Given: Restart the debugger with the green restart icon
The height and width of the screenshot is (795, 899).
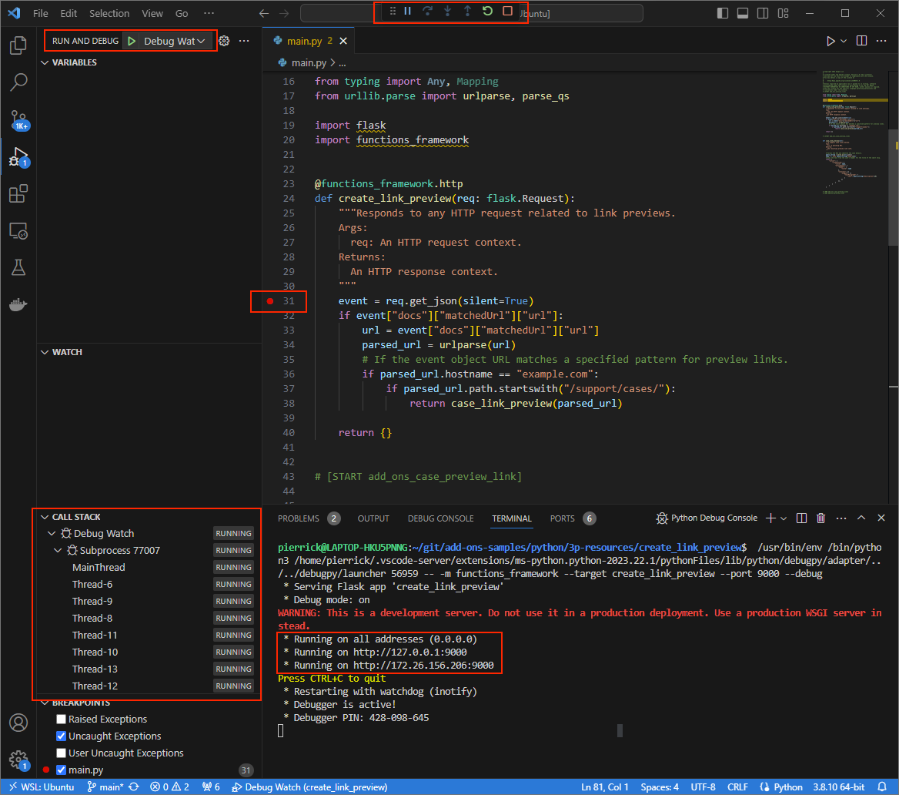Looking at the screenshot, I should (x=488, y=12).
